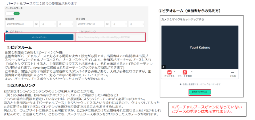
Task: Click the 会議は主催者によってロックされています notice text
Action: [x=201, y=84]
